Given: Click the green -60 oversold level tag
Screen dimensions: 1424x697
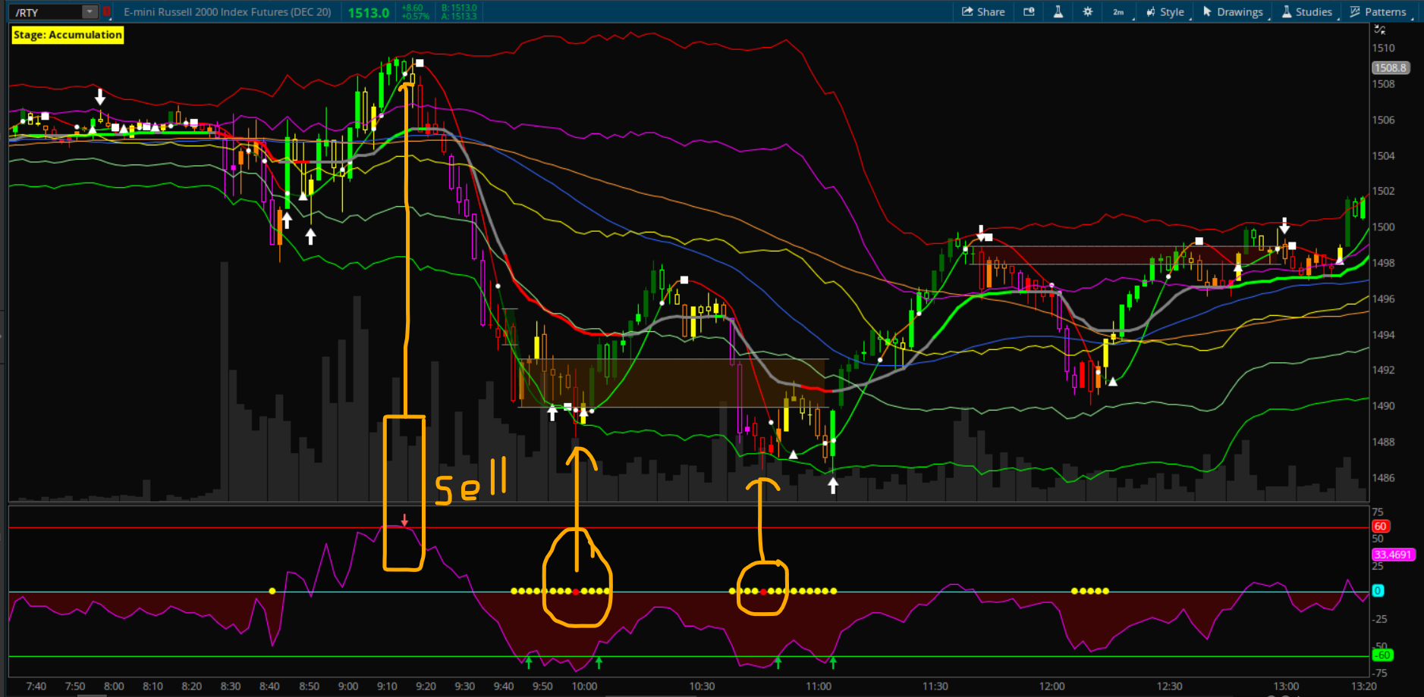Looking at the screenshot, I should coord(1382,655).
